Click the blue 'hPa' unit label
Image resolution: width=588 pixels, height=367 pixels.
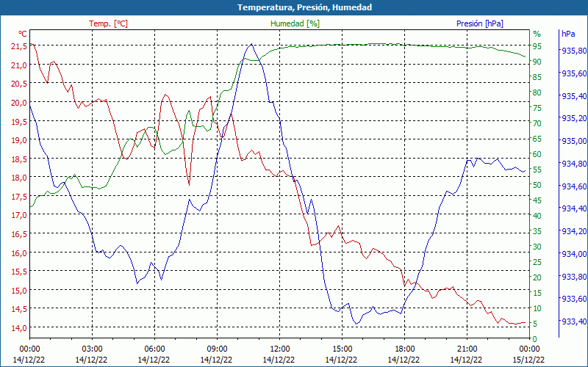pos(568,34)
